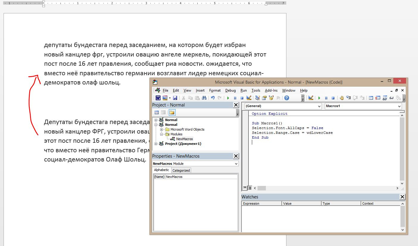The height and width of the screenshot is (246, 418).
Task: Click the Cut scissors icon
Action: 183,98
